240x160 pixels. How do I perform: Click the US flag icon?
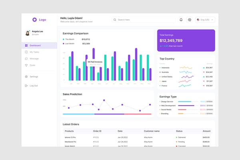click(x=198, y=20)
